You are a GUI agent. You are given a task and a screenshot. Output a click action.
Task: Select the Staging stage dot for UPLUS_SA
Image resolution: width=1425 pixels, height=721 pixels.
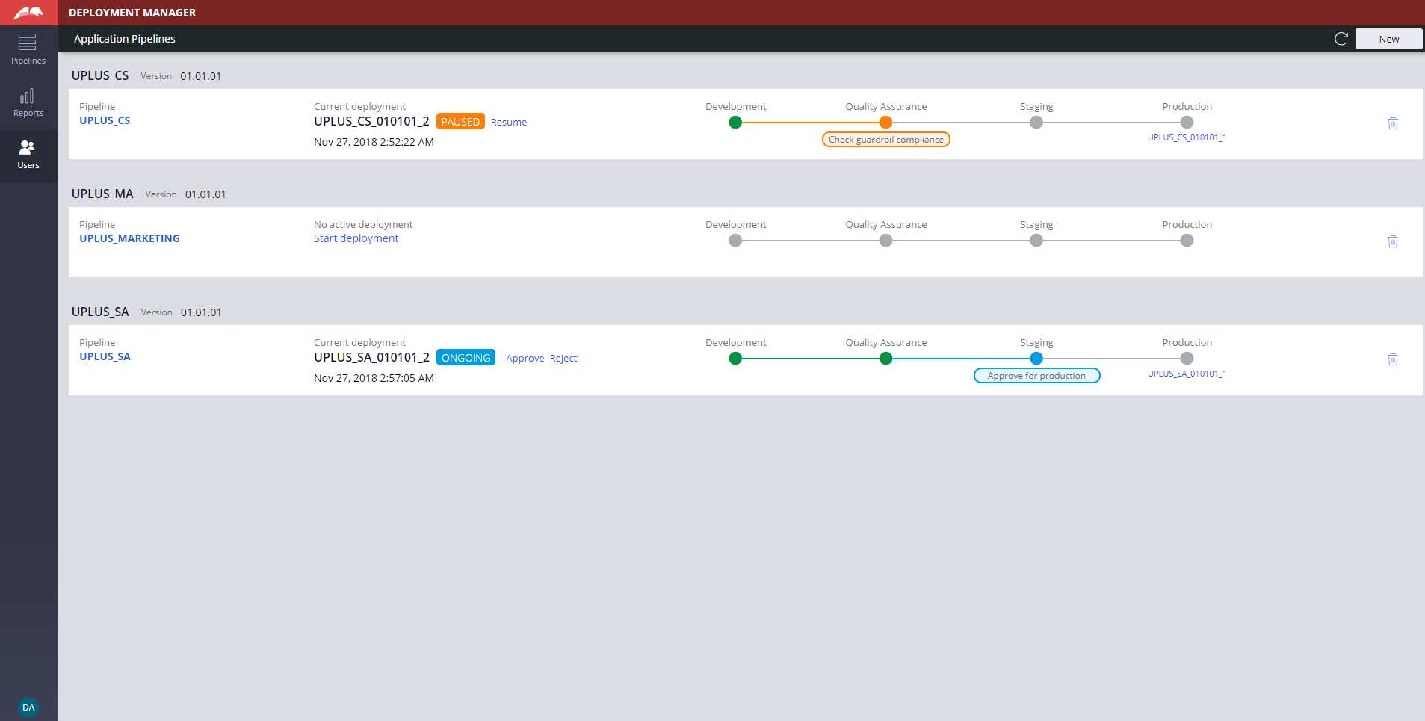click(x=1036, y=359)
